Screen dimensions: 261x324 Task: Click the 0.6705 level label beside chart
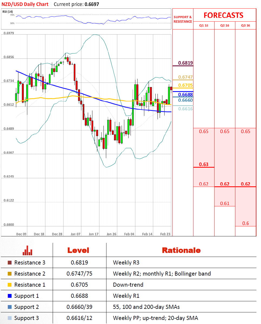(185, 85)
